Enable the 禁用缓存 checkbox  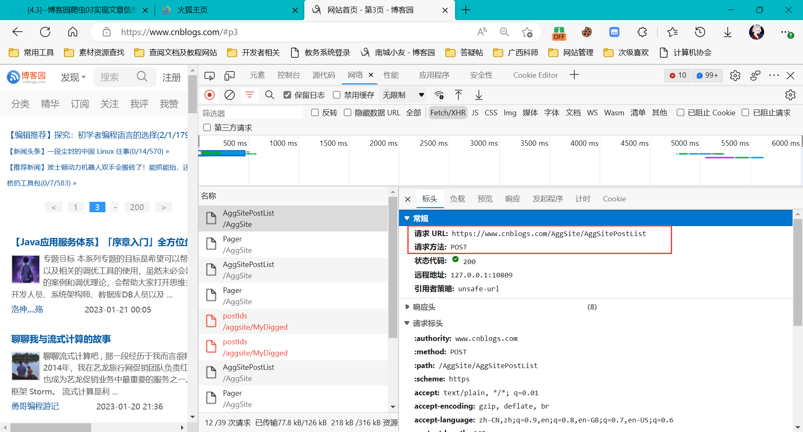click(x=337, y=95)
